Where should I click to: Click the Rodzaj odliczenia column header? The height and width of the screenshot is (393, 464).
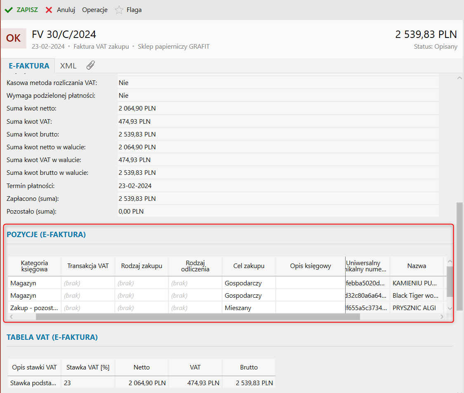pyautogui.click(x=195, y=266)
